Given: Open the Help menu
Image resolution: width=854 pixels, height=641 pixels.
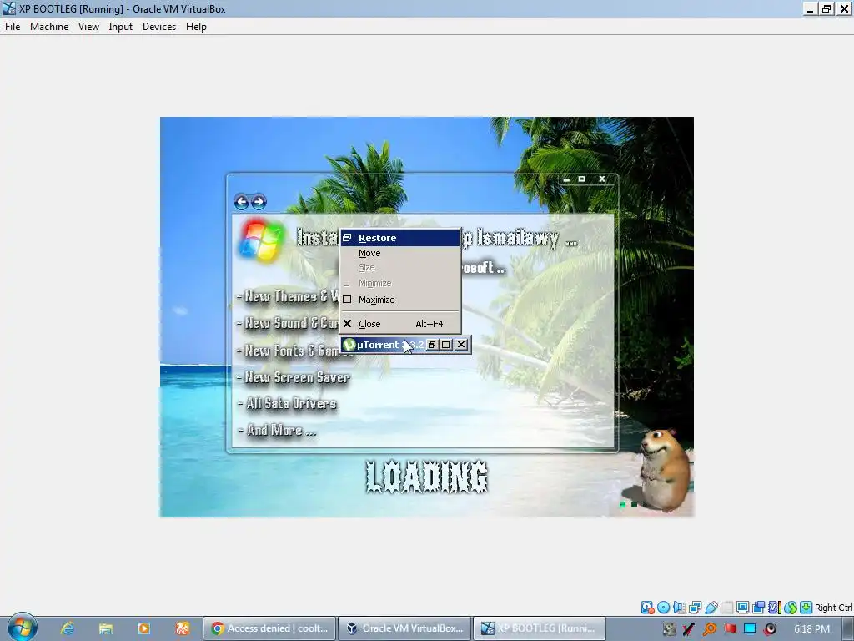Looking at the screenshot, I should [196, 27].
